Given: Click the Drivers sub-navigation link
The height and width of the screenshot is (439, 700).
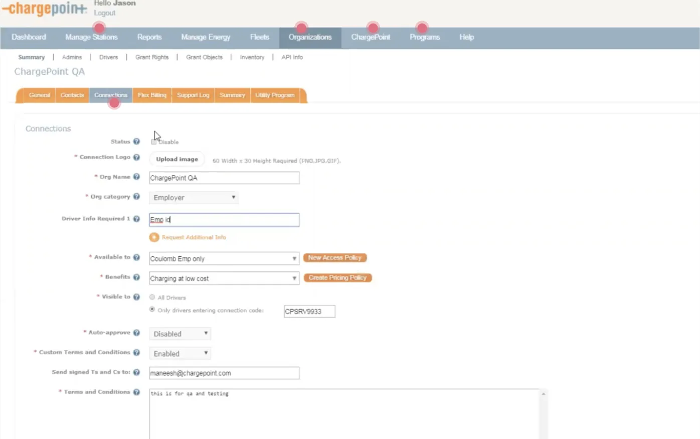Looking at the screenshot, I should (x=108, y=57).
